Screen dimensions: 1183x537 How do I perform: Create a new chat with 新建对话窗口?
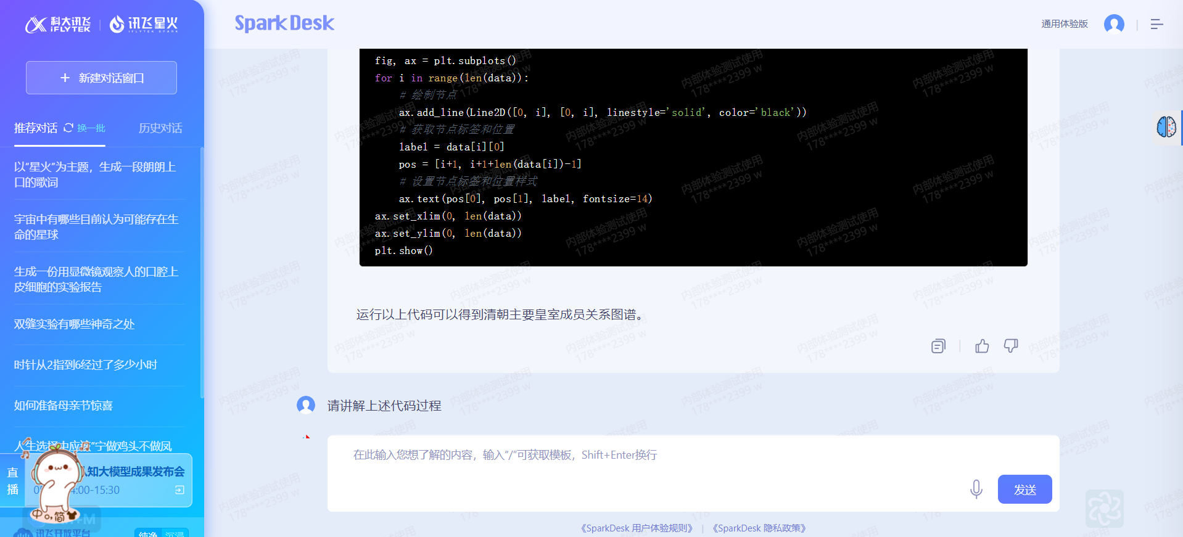[x=101, y=78]
